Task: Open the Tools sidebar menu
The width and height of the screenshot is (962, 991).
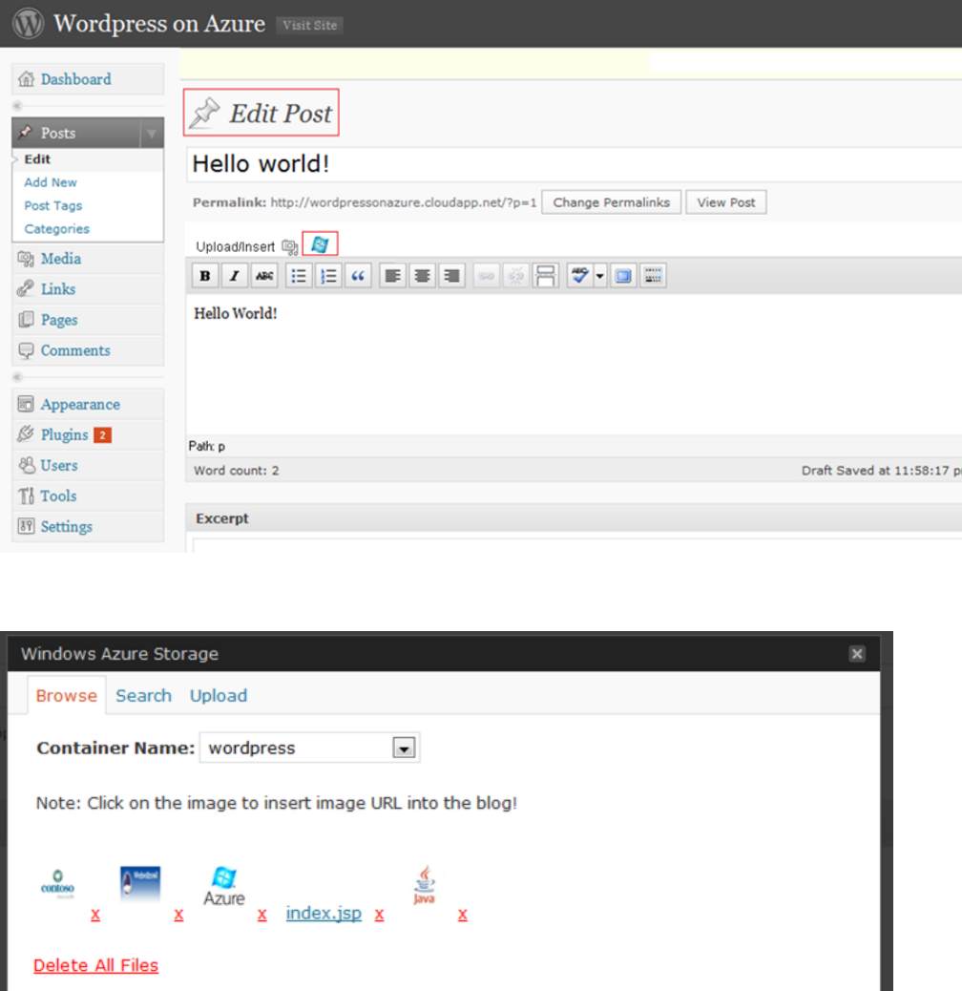Action: click(88, 496)
